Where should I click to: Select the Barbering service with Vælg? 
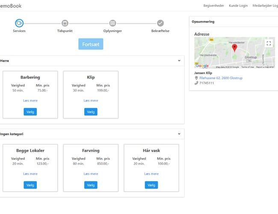pyautogui.click(x=30, y=112)
